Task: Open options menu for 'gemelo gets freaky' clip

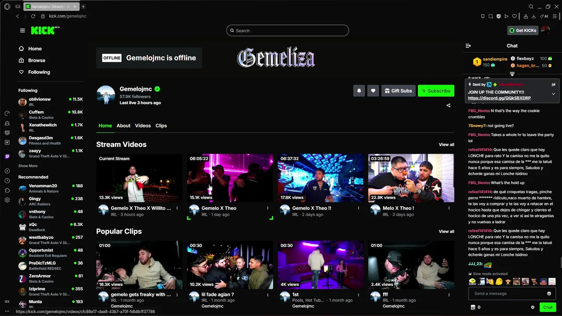Action: (x=177, y=295)
